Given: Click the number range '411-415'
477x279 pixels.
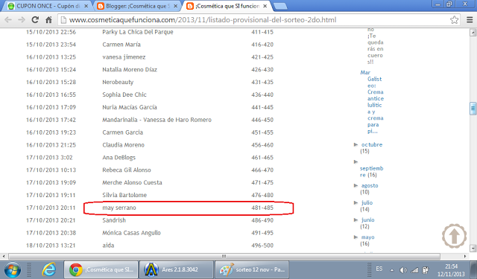Looking at the screenshot, I should 262,32.
